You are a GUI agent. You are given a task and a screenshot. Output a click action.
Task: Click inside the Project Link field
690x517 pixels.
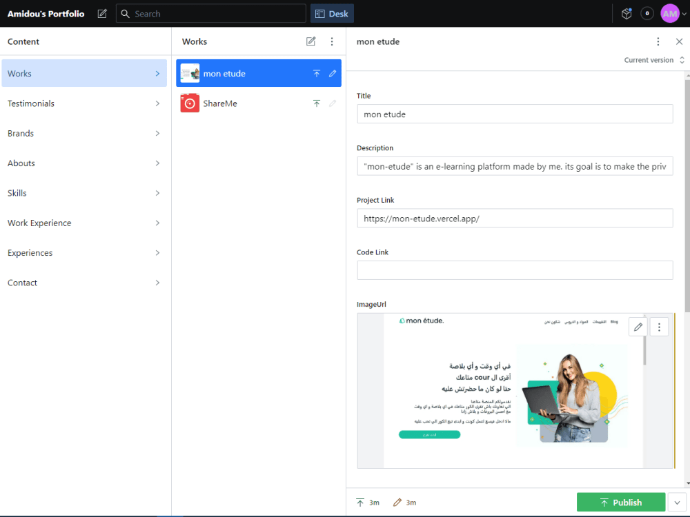point(515,218)
